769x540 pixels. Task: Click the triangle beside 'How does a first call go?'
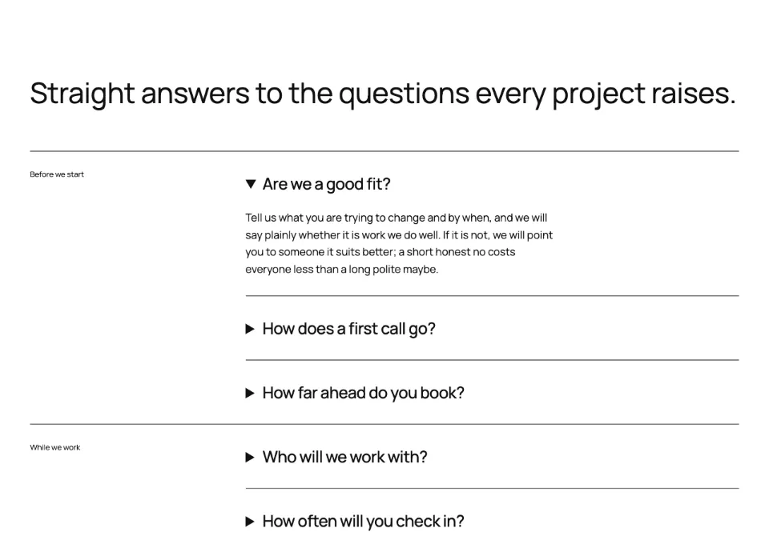click(x=250, y=330)
